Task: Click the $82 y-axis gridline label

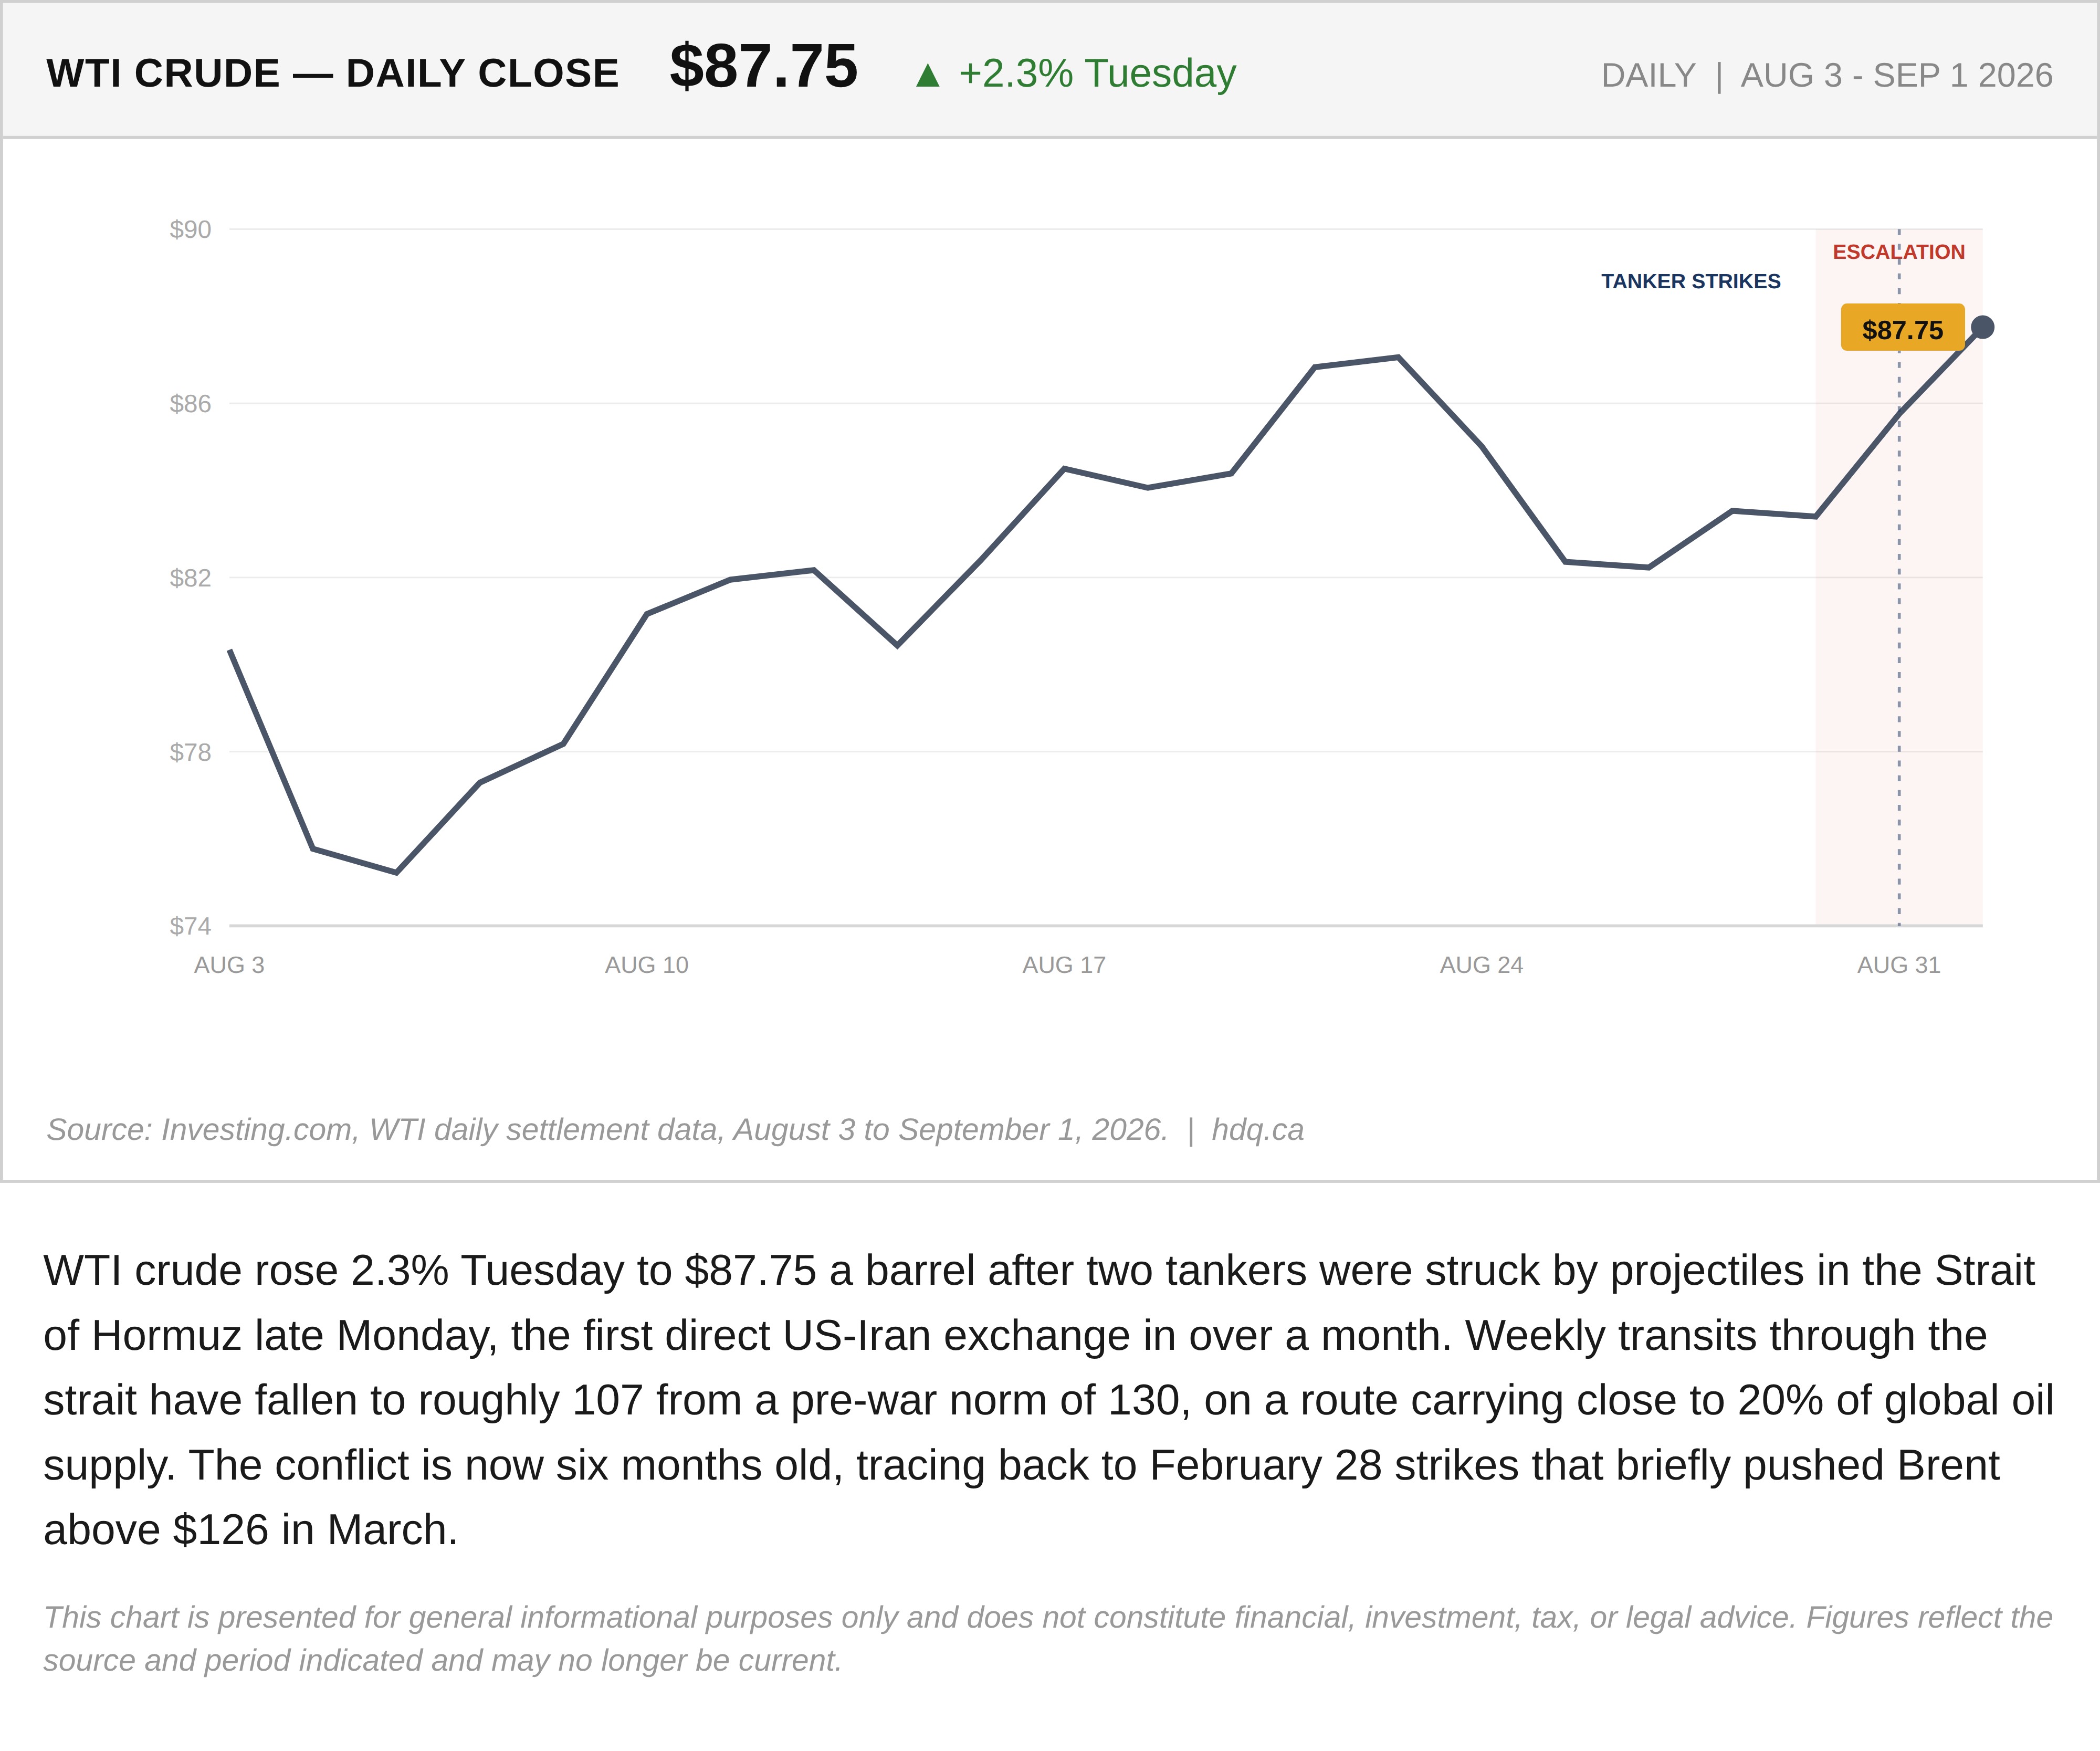Action: pyautogui.click(x=190, y=578)
